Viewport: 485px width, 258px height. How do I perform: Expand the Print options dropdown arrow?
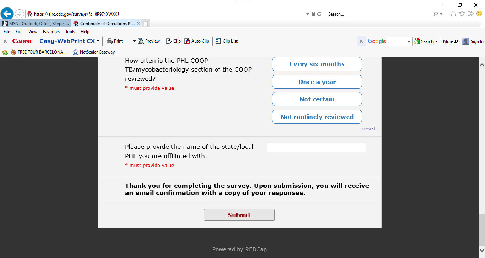[134, 41]
